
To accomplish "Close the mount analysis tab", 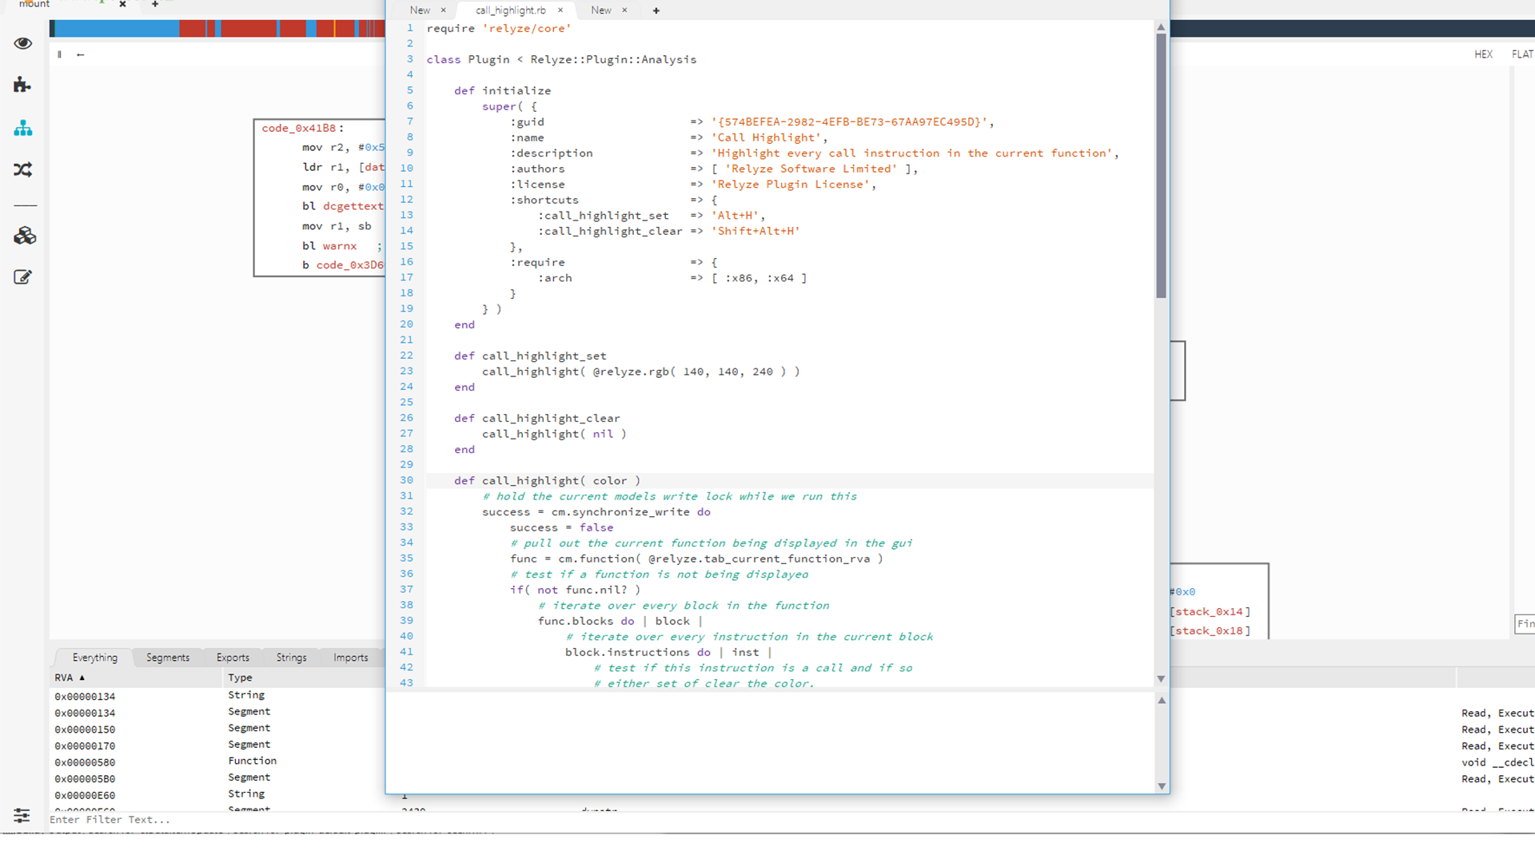I will 122,5.
